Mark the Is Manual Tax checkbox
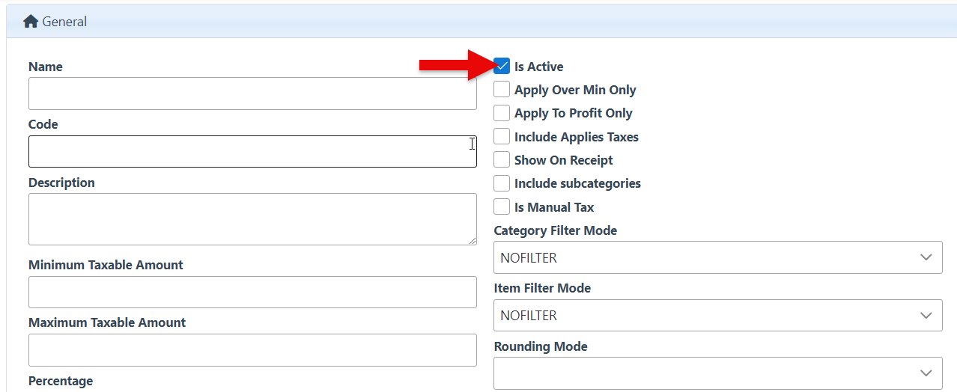 tap(502, 207)
